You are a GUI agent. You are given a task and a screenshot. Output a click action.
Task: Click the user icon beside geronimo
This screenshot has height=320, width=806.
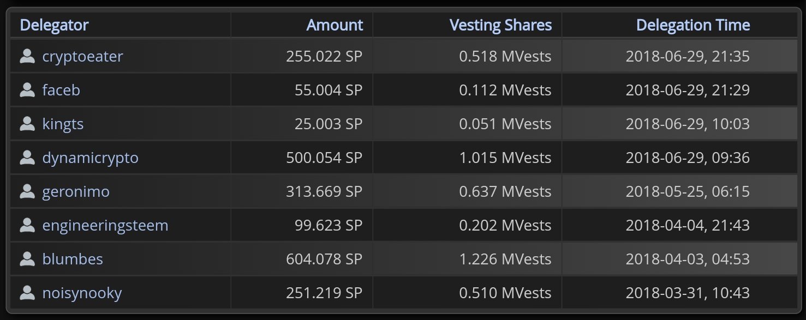coord(27,191)
